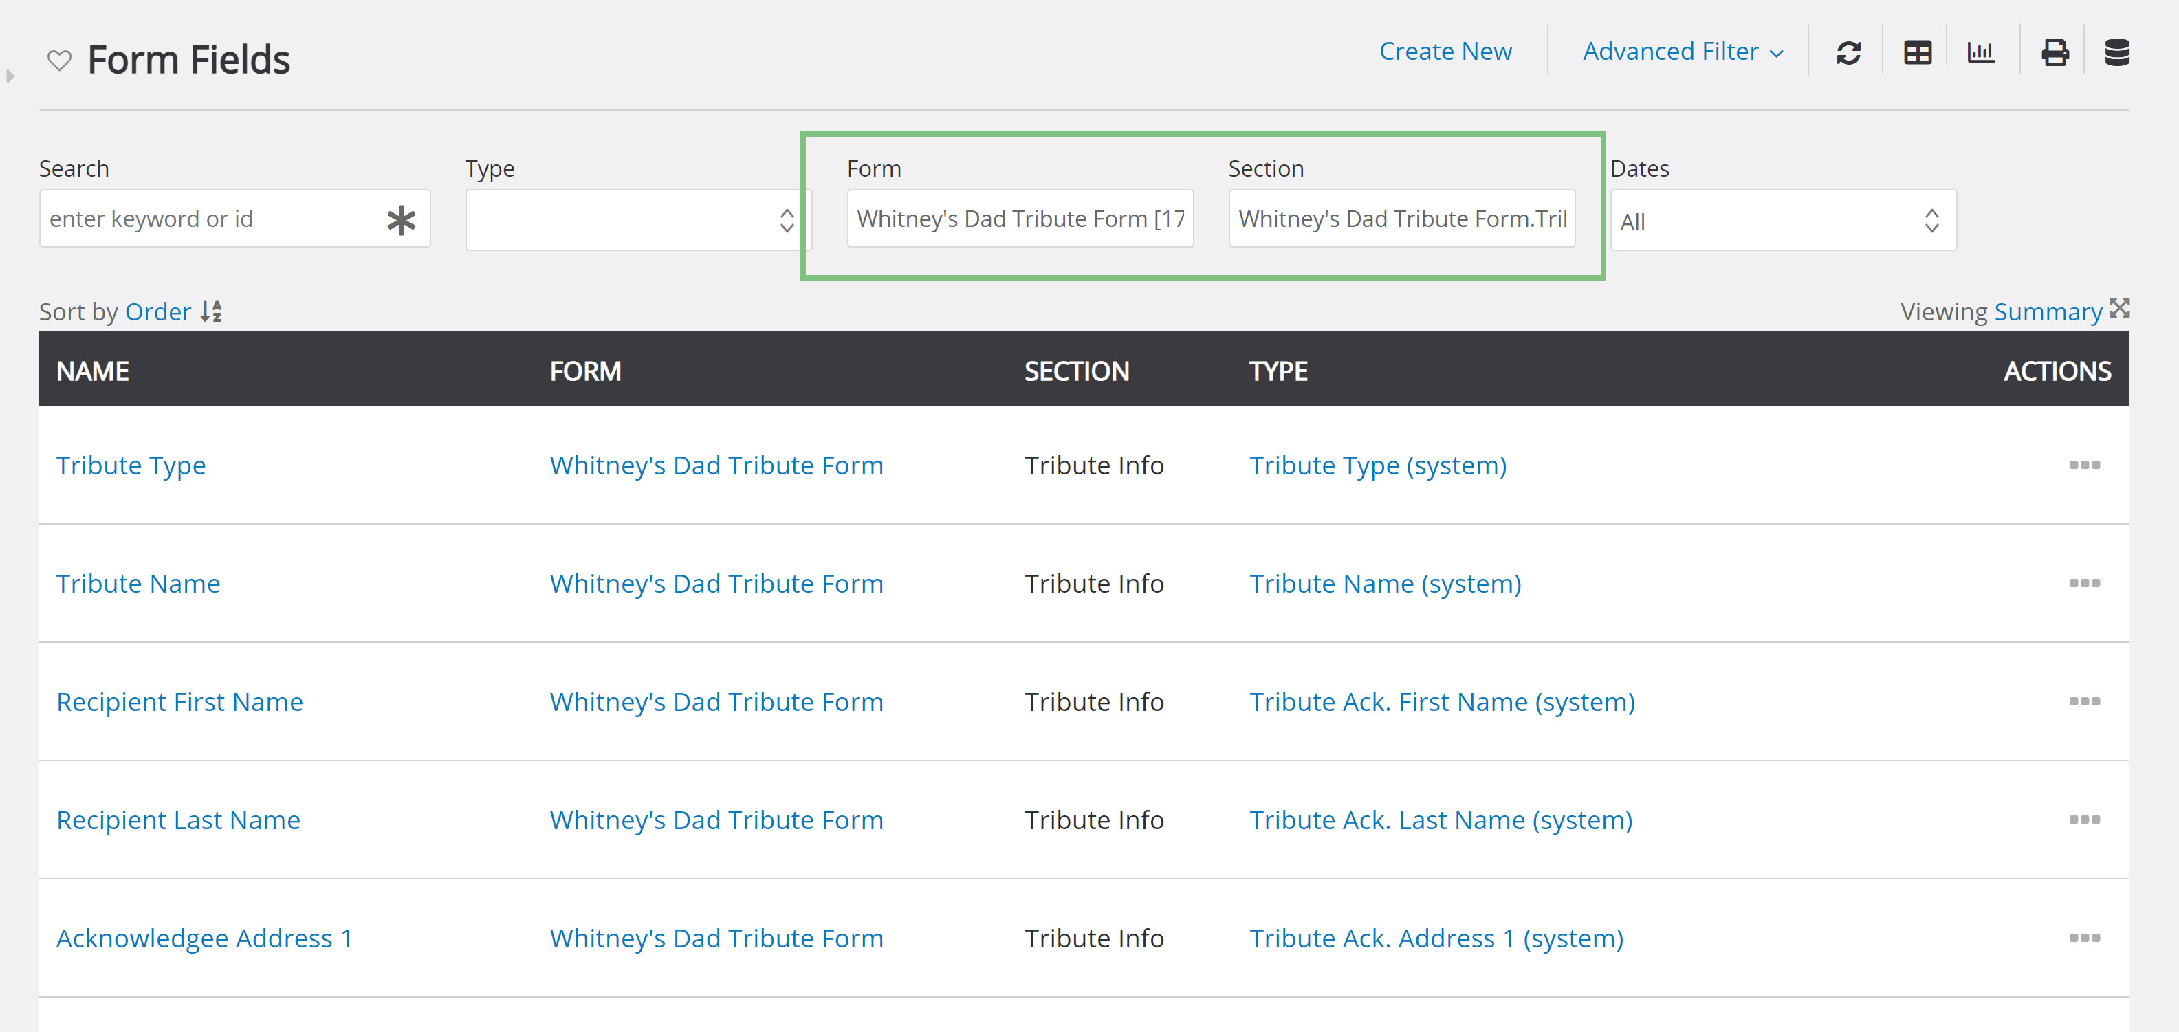
Task: Click the Tribute Ack. First Name (system) type link
Action: click(1441, 702)
